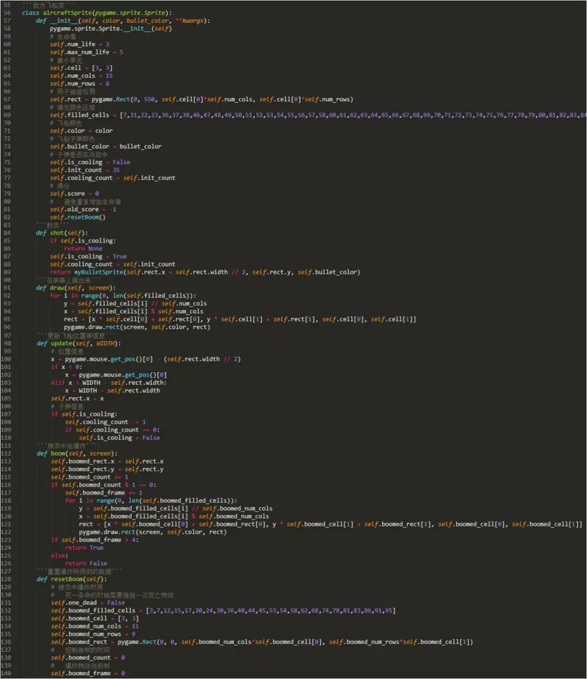Click 'if self.boomed_count % 1 == 0:' line
This screenshot has height=679, width=587.
click(x=104, y=485)
